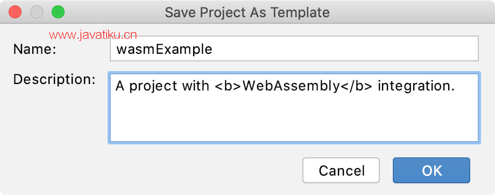Place cursor on the word integration
This screenshot has width=495, height=195.
click(x=416, y=86)
